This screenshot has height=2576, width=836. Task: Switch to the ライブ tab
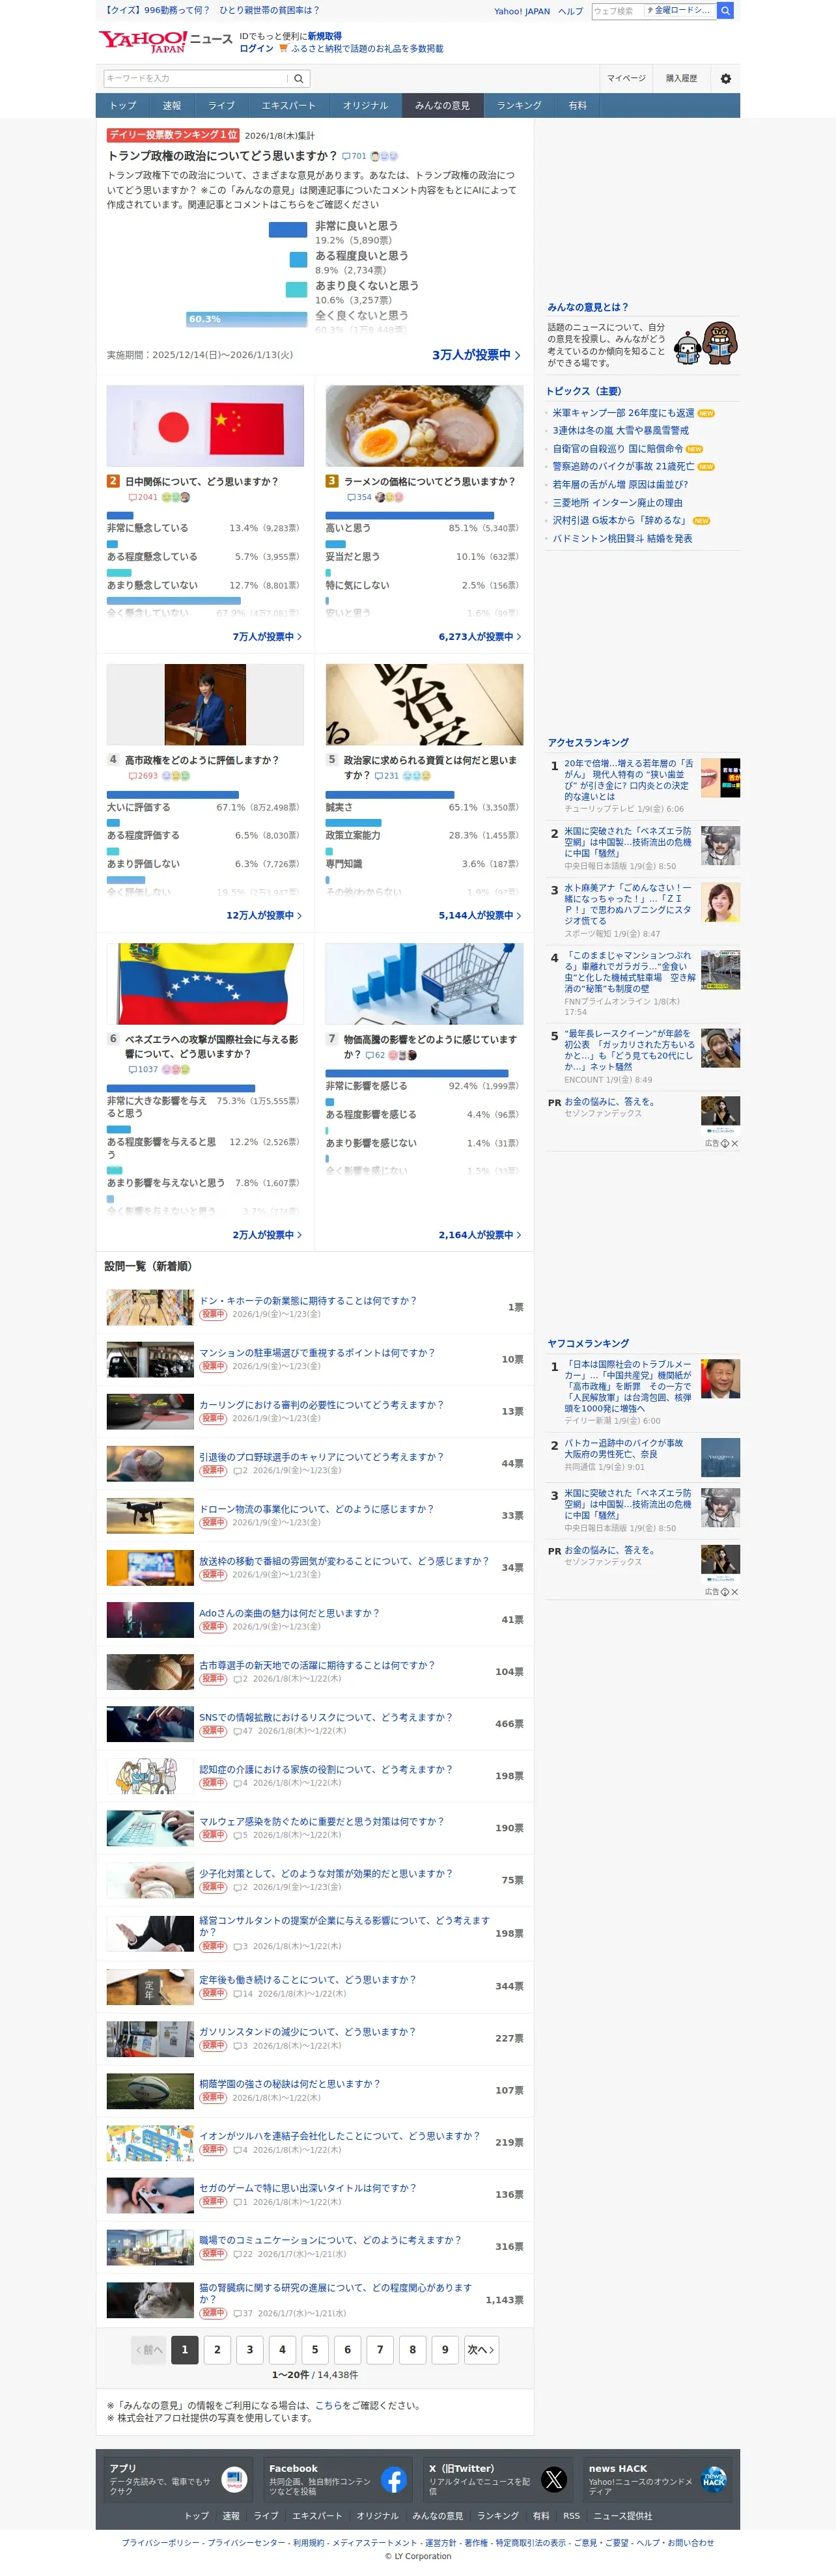pos(221,105)
